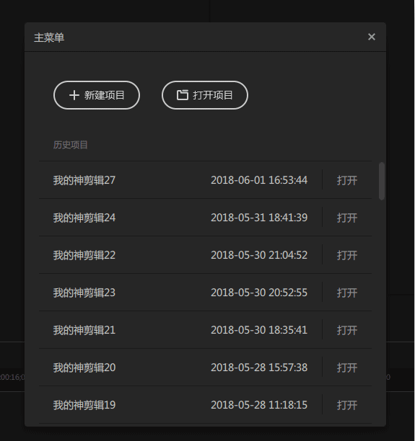Select the 我的神剪辑19 project name
The image size is (415, 441).
(x=84, y=405)
